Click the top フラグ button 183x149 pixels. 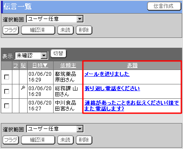pyautogui.click(x=11, y=30)
